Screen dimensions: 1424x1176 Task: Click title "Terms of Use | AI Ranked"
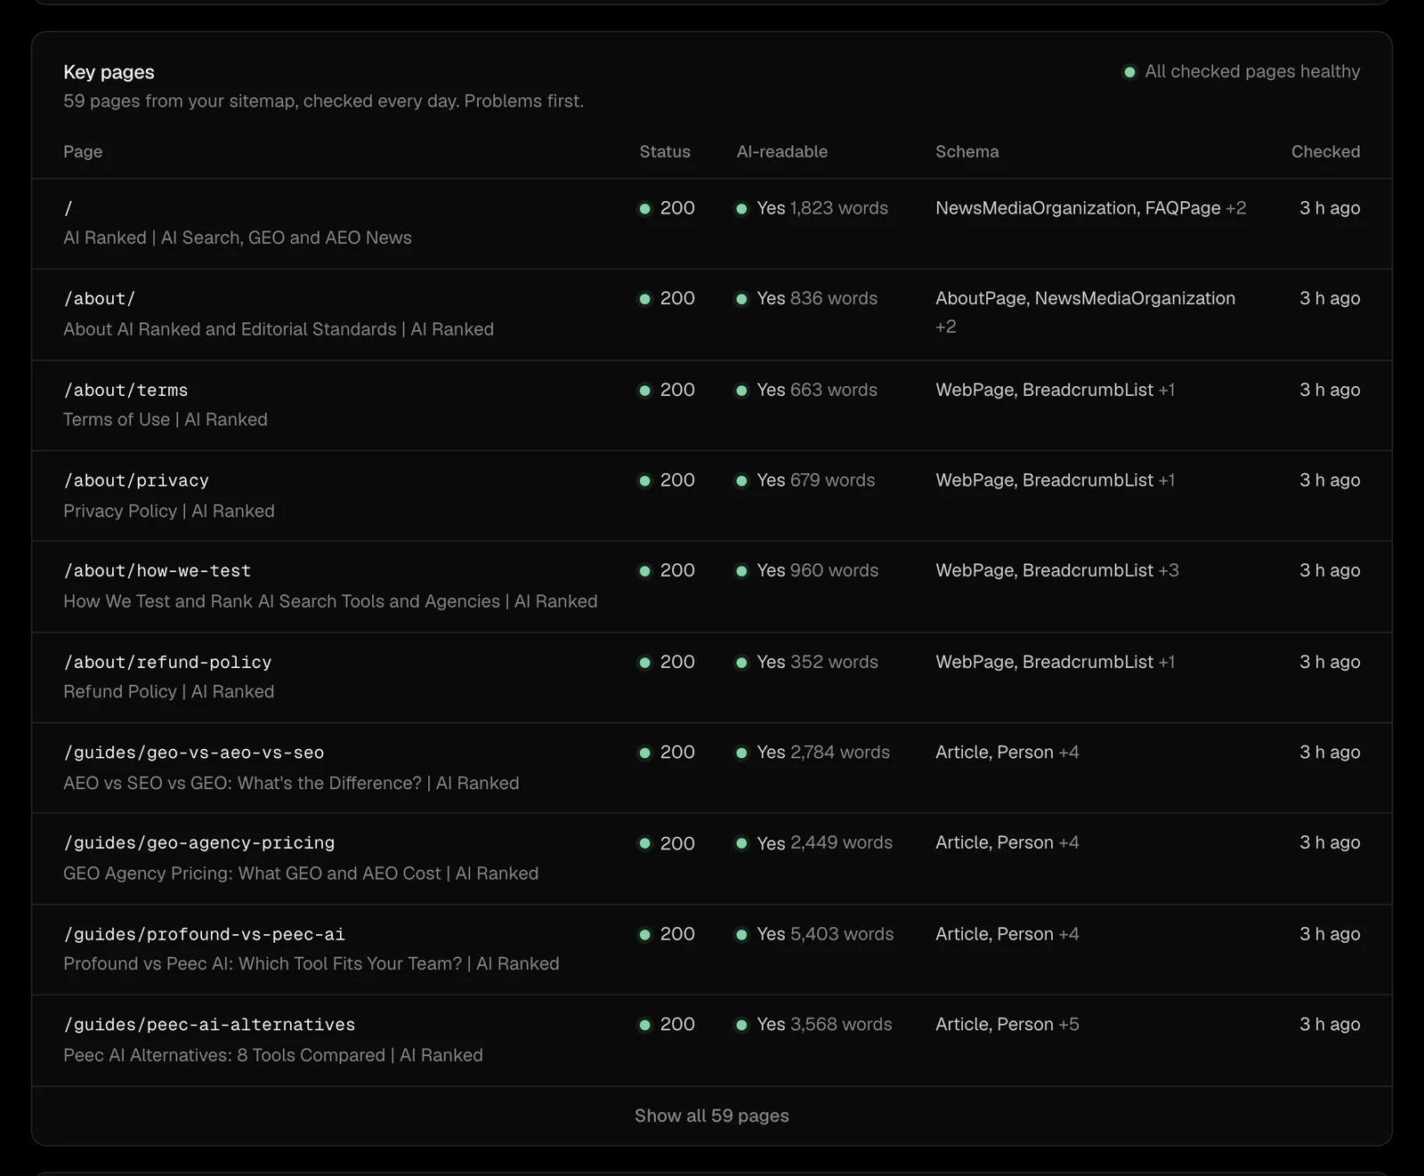165,420
